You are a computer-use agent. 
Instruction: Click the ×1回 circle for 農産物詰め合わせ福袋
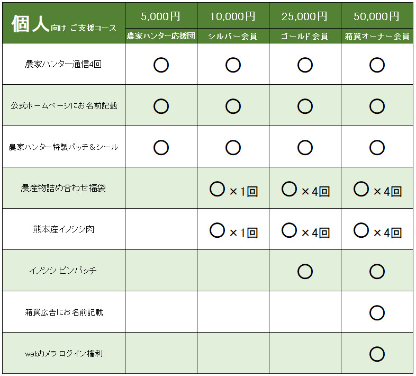pyautogui.click(x=218, y=189)
